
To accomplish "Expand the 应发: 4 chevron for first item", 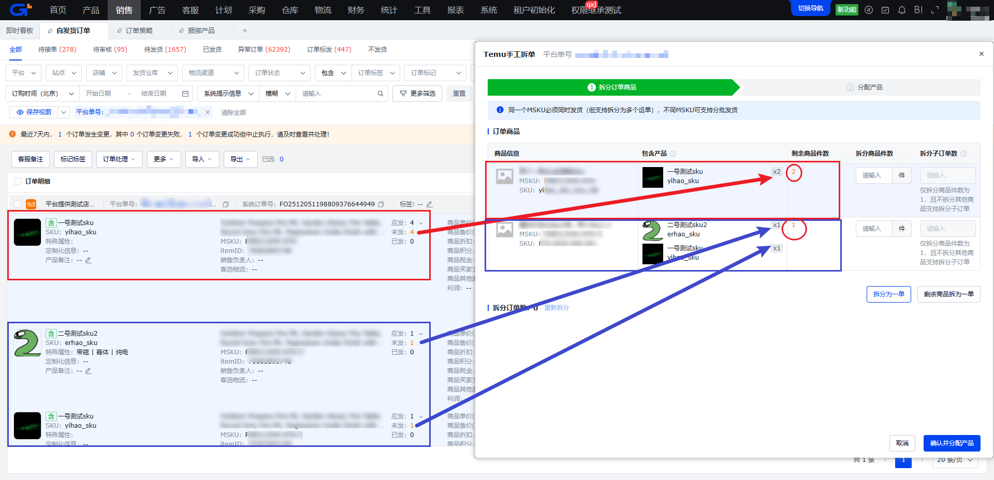I will [x=421, y=223].
